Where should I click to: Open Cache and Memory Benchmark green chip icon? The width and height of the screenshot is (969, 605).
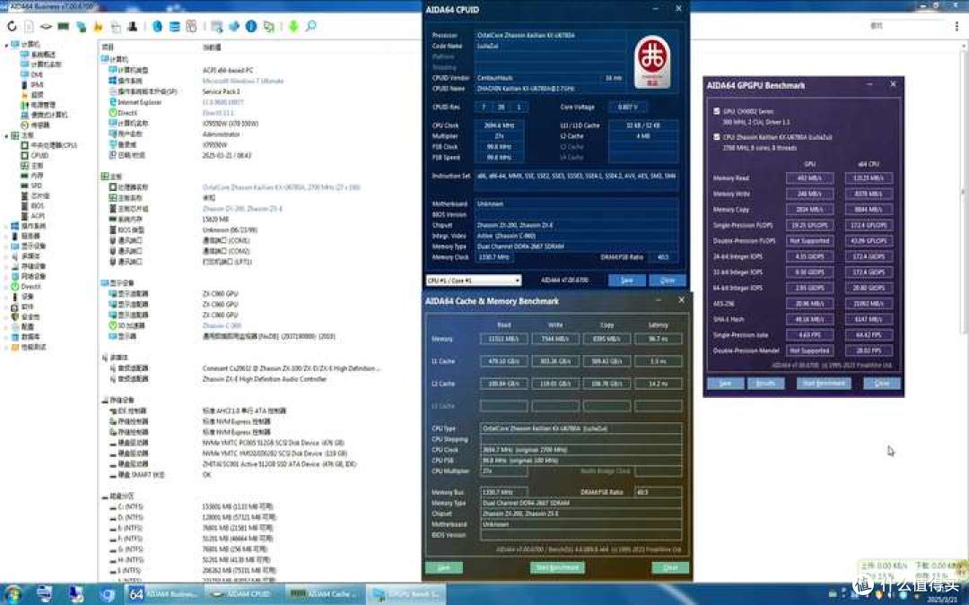click(x=63, y=26)
